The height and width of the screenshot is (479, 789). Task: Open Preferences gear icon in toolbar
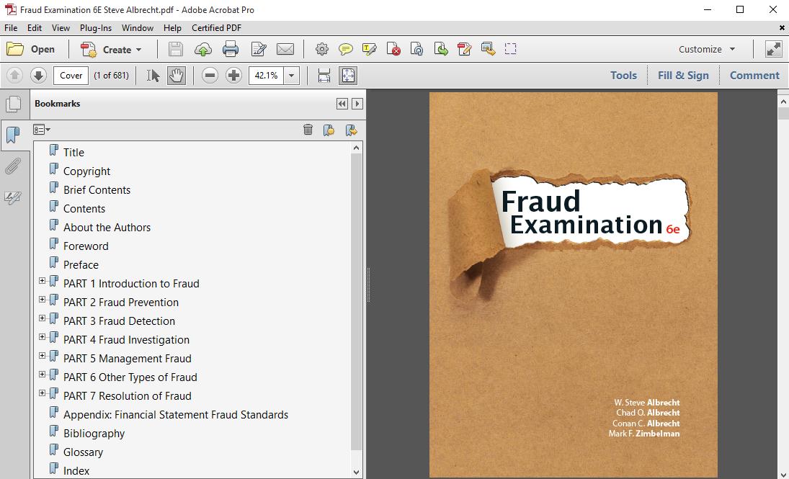[x=322, y=49]
